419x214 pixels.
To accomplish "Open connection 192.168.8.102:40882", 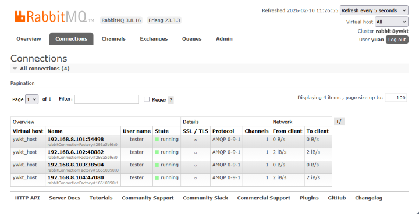I will pyautogui.click(x=76, y=152).
